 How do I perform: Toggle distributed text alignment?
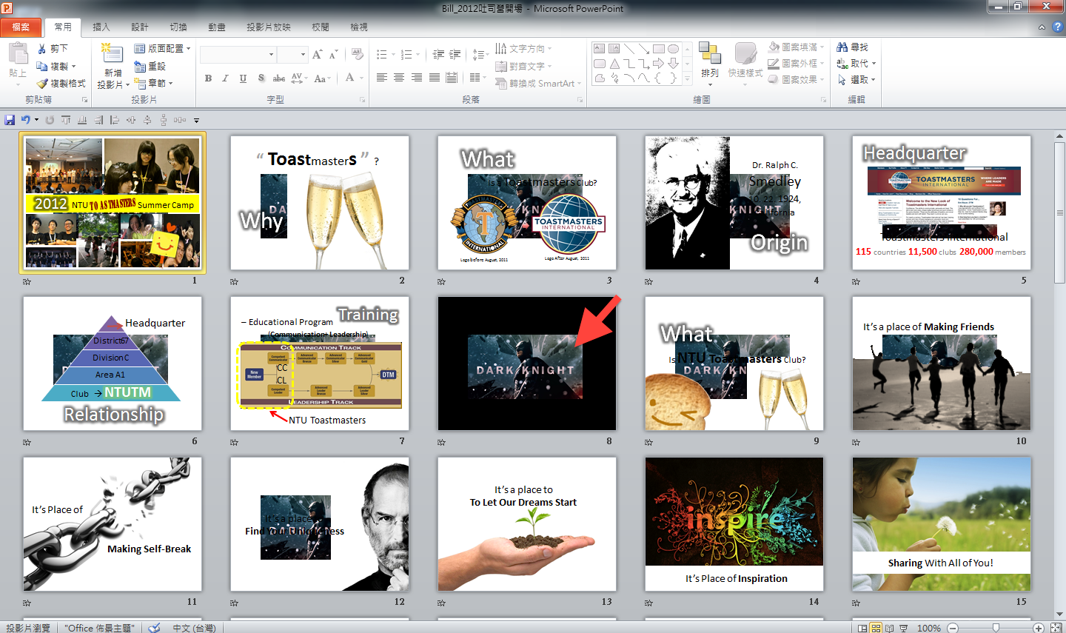pos(452,78)
